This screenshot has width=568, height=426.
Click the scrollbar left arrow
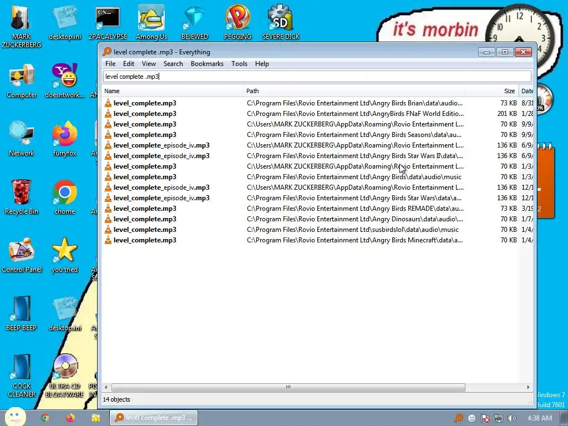[x=106, y=387]
